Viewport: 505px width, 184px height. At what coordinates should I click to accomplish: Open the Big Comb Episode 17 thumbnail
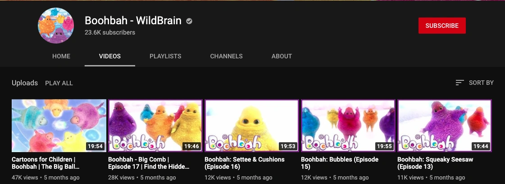[x=155, y=126]
